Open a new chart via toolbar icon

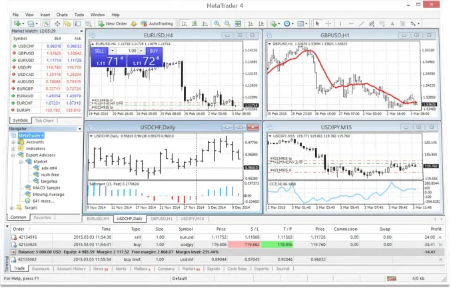coord(17,23)
